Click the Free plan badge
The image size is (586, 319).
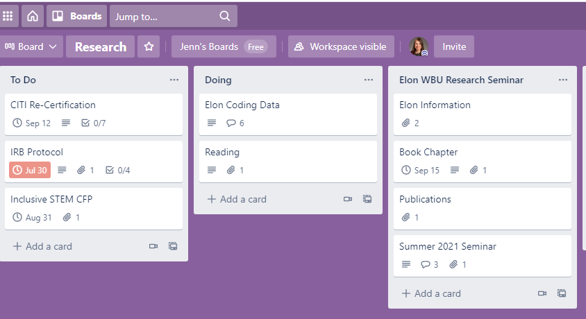point(256,47)
